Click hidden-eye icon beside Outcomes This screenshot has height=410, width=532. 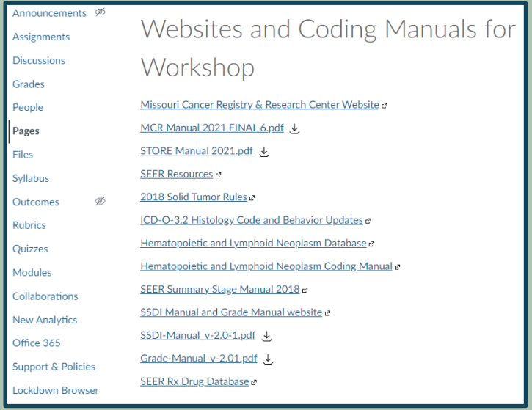pyautogui.click(x=100, y=202)
